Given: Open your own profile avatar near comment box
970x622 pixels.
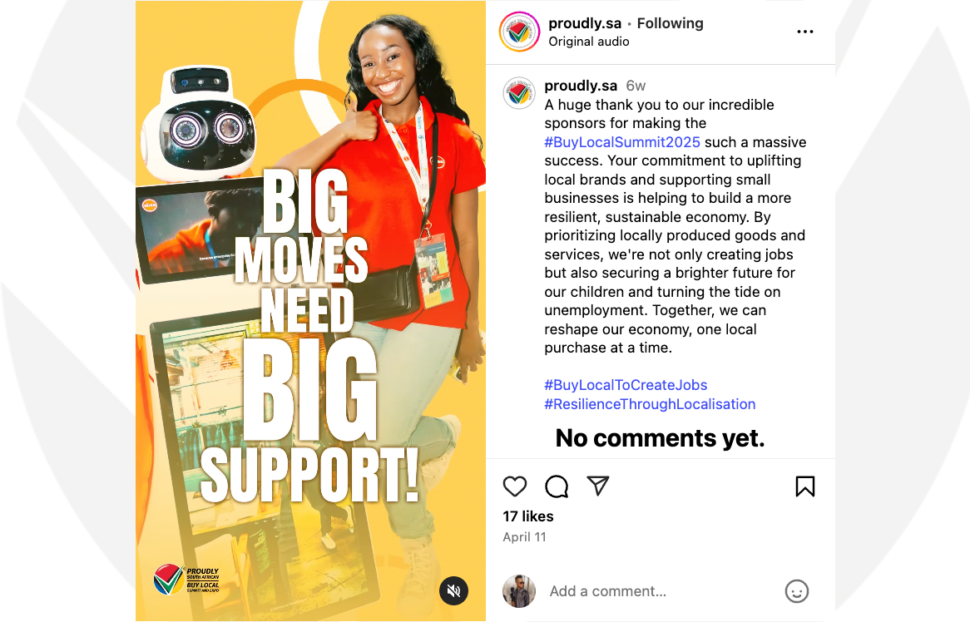Looking at the screenshot, I should pyautogui.click(x=518, y=591).
